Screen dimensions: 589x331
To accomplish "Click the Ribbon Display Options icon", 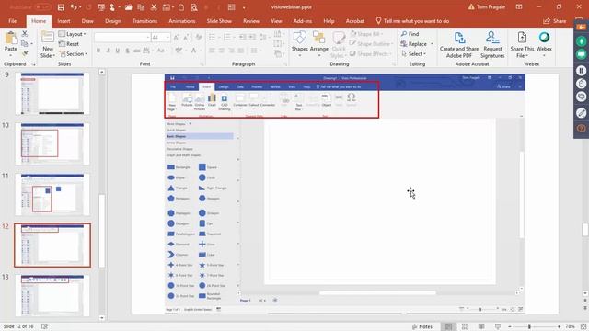I will click(519, 6).
